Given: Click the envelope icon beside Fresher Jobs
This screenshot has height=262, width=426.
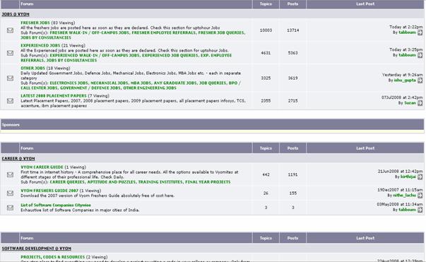Looking at the screenshot, I should (10, 30).
